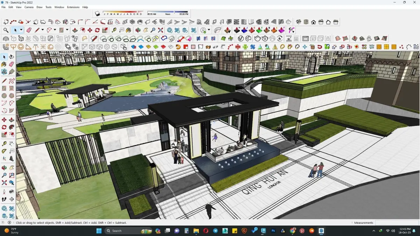Screen dimensions: 420x236
Task: Open Photoshop from the taskbar
Action: click(x=273, y=231)
